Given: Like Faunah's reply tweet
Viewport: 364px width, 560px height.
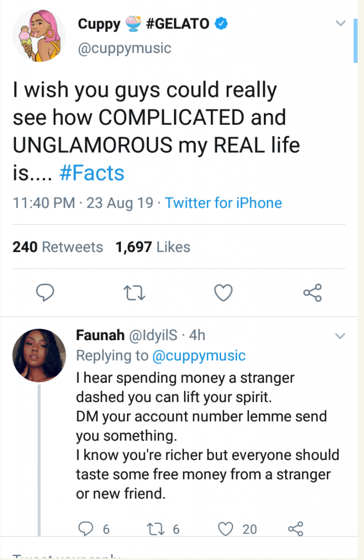Looking at the screenshot, I should 226,528.
